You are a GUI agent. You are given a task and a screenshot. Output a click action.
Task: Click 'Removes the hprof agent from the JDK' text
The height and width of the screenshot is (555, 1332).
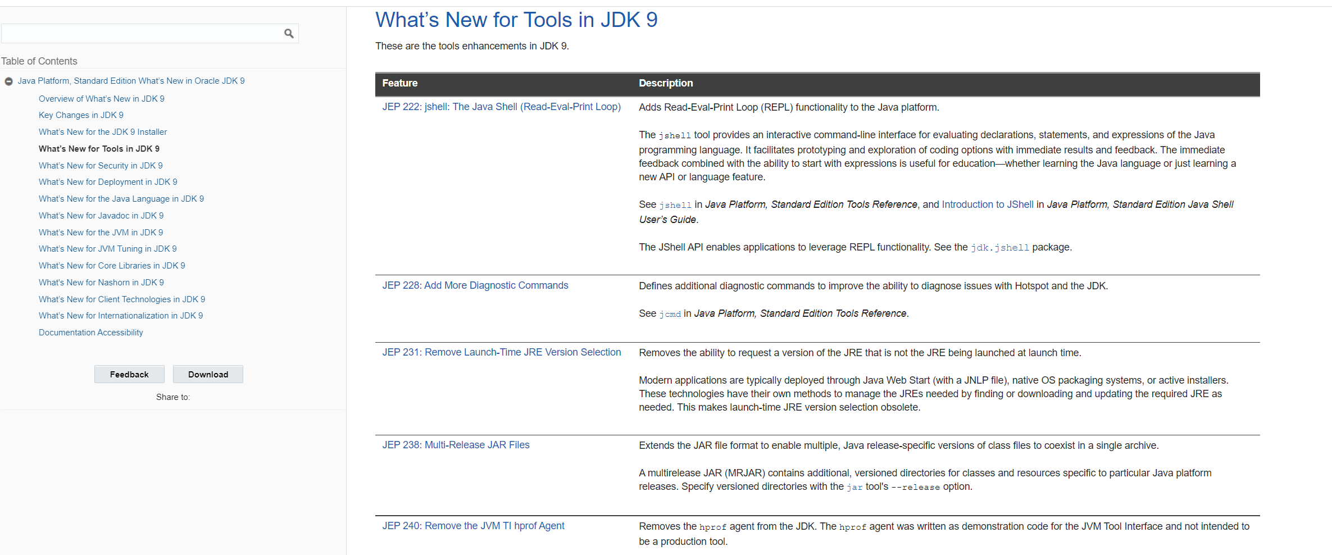[944, 534]
